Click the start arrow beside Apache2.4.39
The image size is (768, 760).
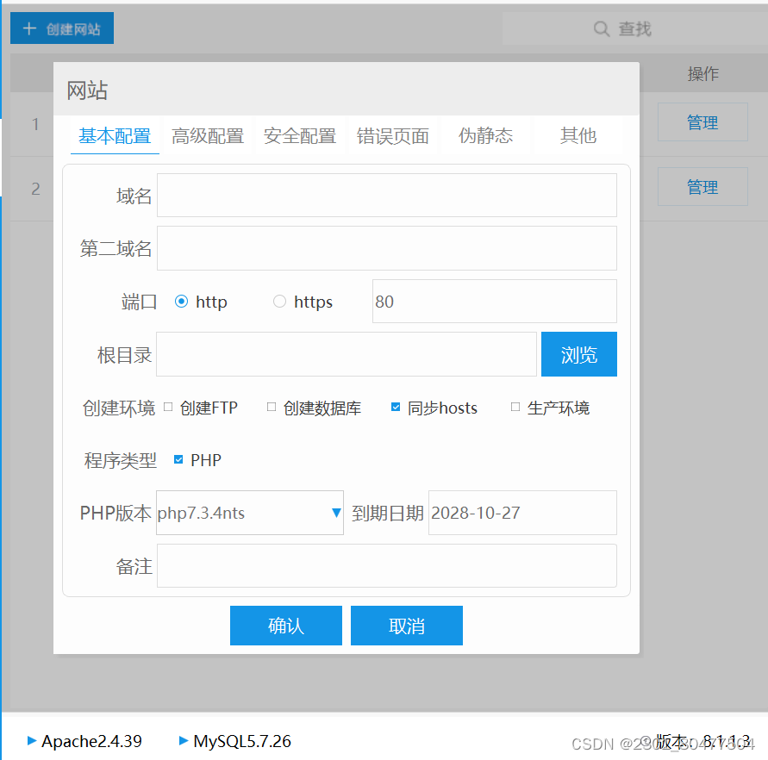click(31, 741)
